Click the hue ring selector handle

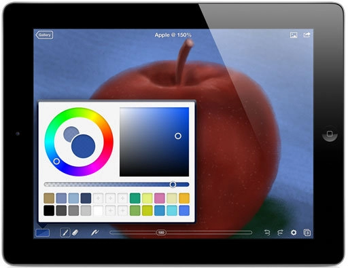tap(56, 161)
